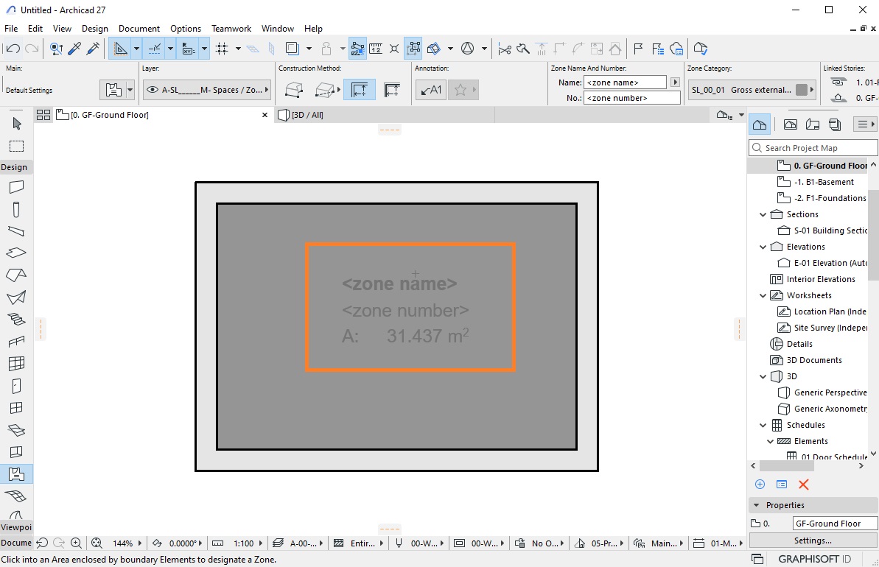Select the Wall tool in toolbox
The image size is (879, 567).
pyautogui.click(x=16, y=187)
